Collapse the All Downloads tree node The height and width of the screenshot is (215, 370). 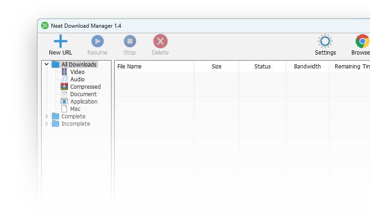coord(47,65)
